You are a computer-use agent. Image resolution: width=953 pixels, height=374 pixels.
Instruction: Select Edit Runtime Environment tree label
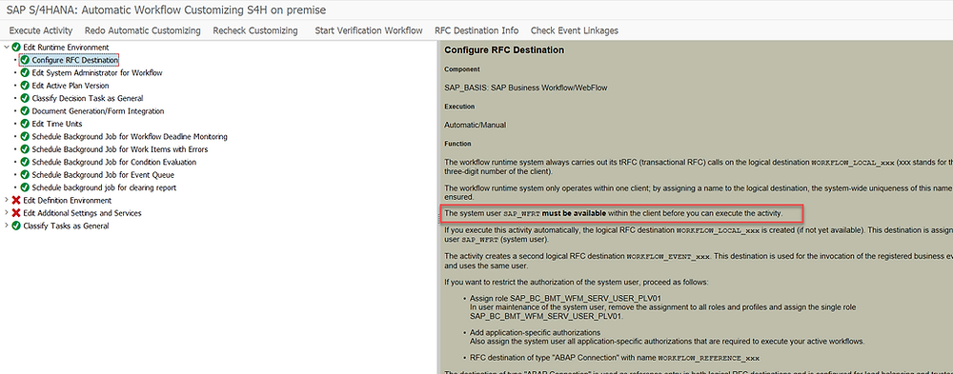pyautogui.click(x=67, y=47)
